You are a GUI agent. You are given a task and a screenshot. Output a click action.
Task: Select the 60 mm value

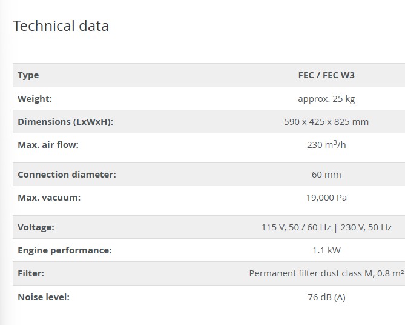click(326, 174)
